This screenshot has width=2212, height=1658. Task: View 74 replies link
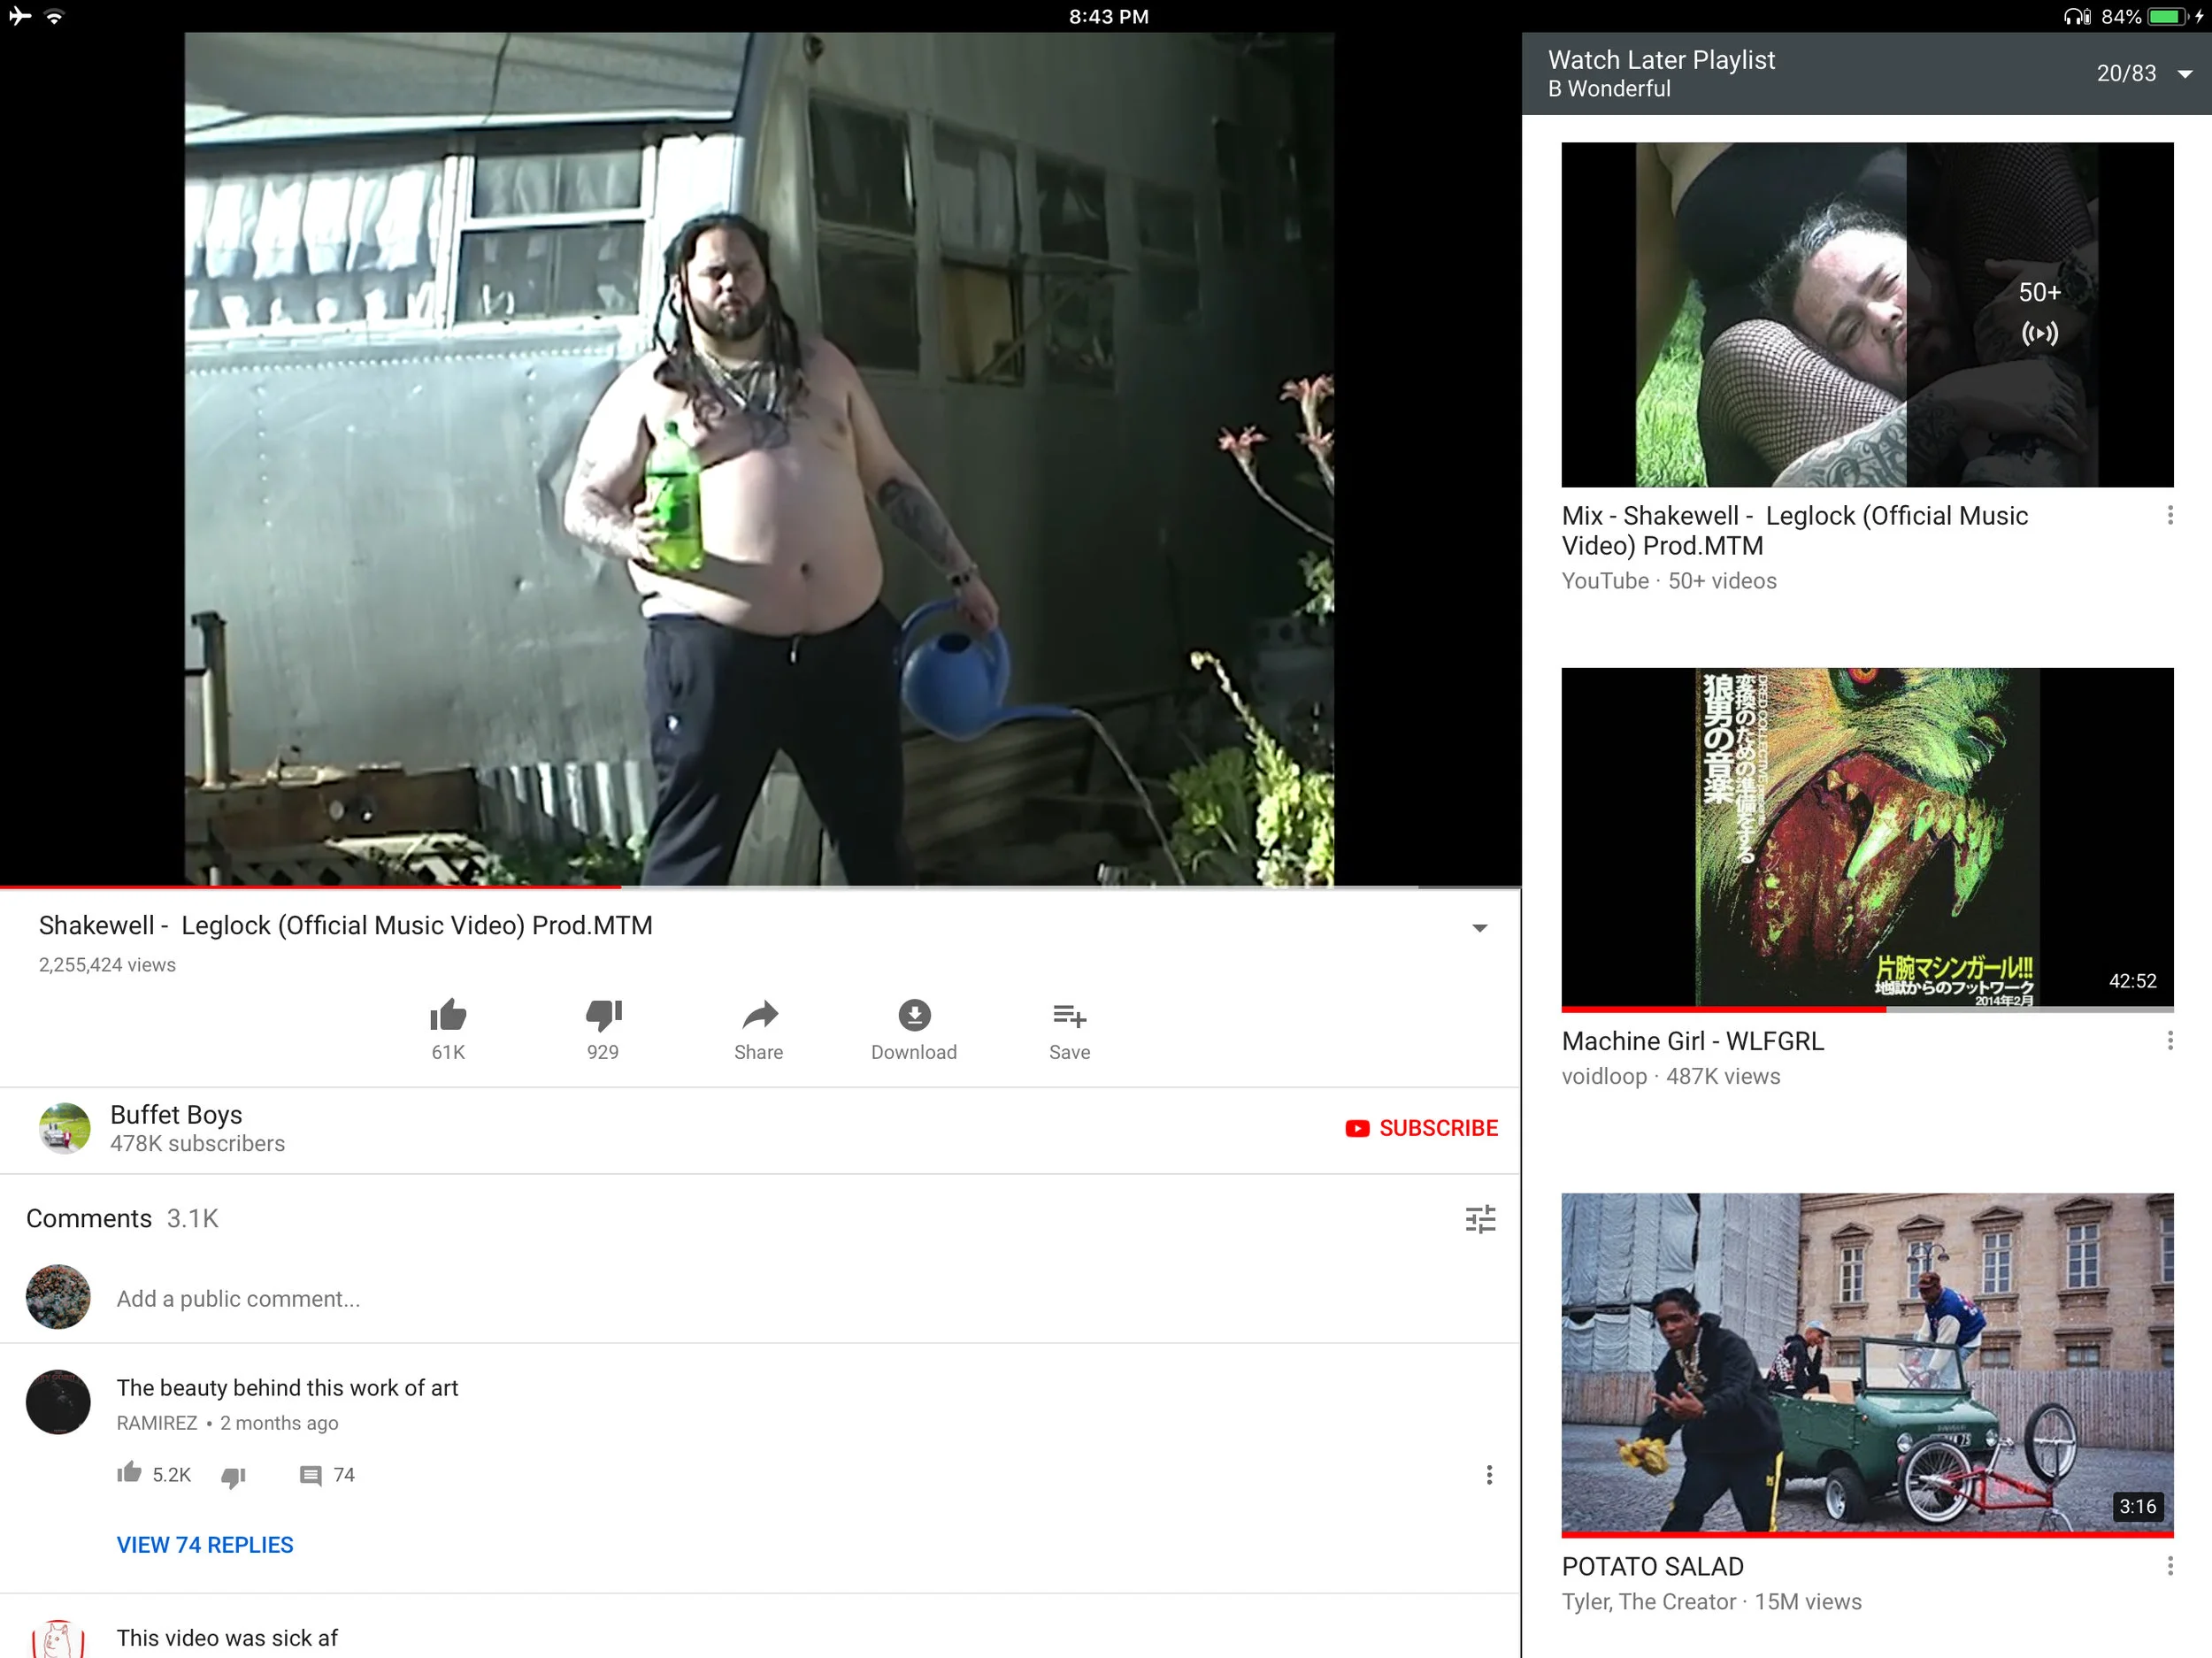(205, 1545)
